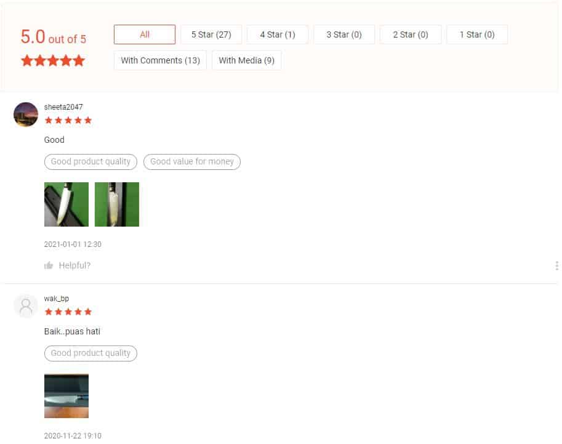Filter reviews by 1 Star (0)
This screenshot has height=444, width=562.
point(477,34)
